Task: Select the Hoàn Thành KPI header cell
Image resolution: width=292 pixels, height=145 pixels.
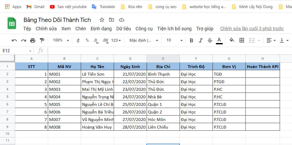Action: (262, 66)
